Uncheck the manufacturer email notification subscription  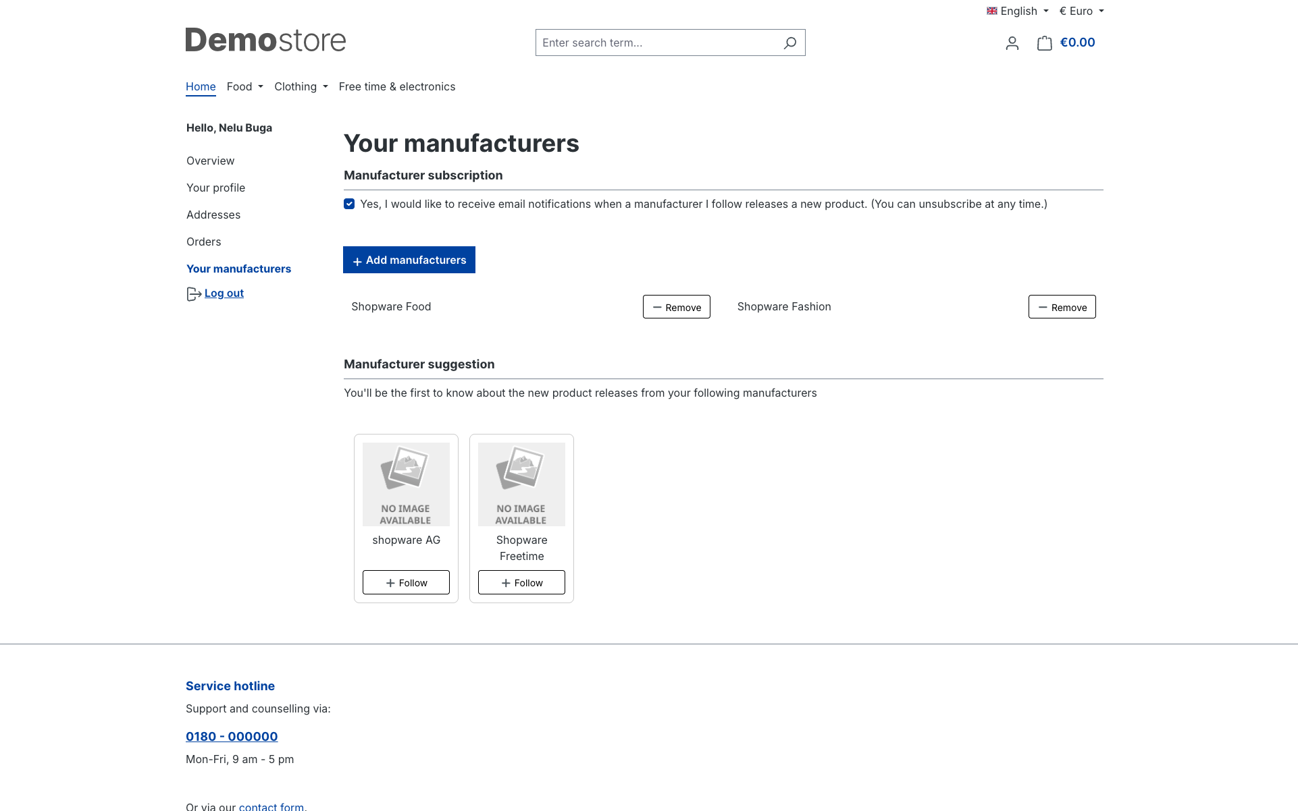point(349,204)
